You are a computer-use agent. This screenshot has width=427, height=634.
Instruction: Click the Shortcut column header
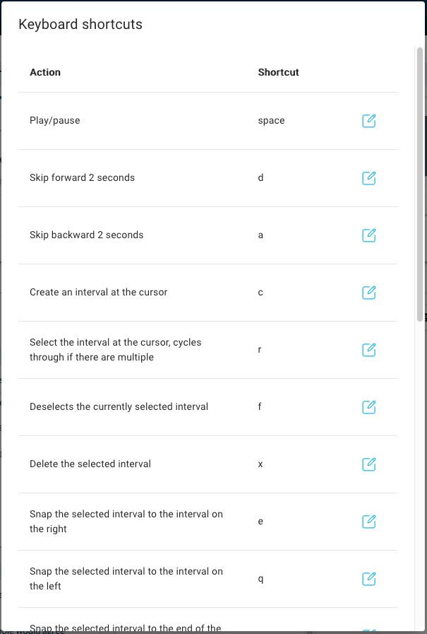click(278, 72)
